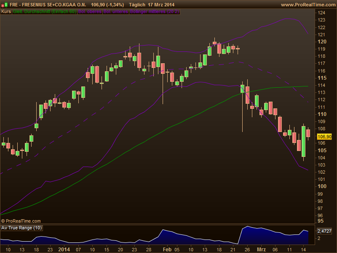Select the Kurs legend label
337x253 pixels.
[x=6, y=12]
